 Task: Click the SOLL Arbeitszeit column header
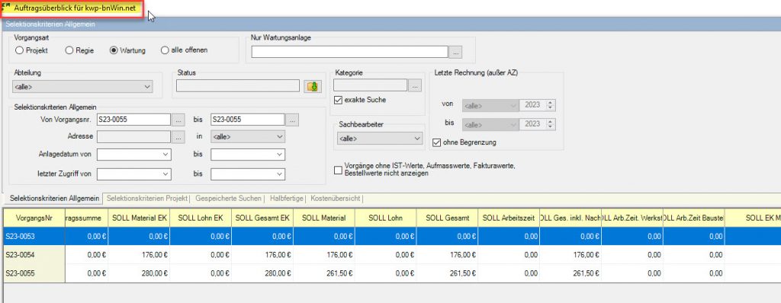pos(509,218)
